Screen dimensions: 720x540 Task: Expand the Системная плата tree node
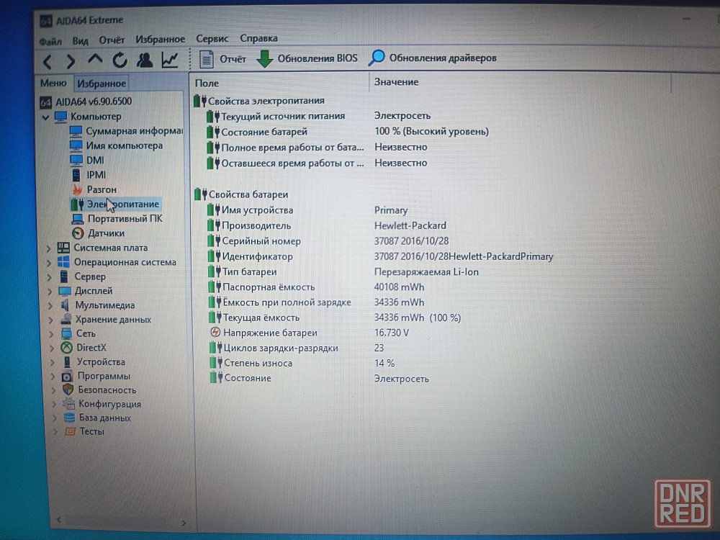point(49,248)
